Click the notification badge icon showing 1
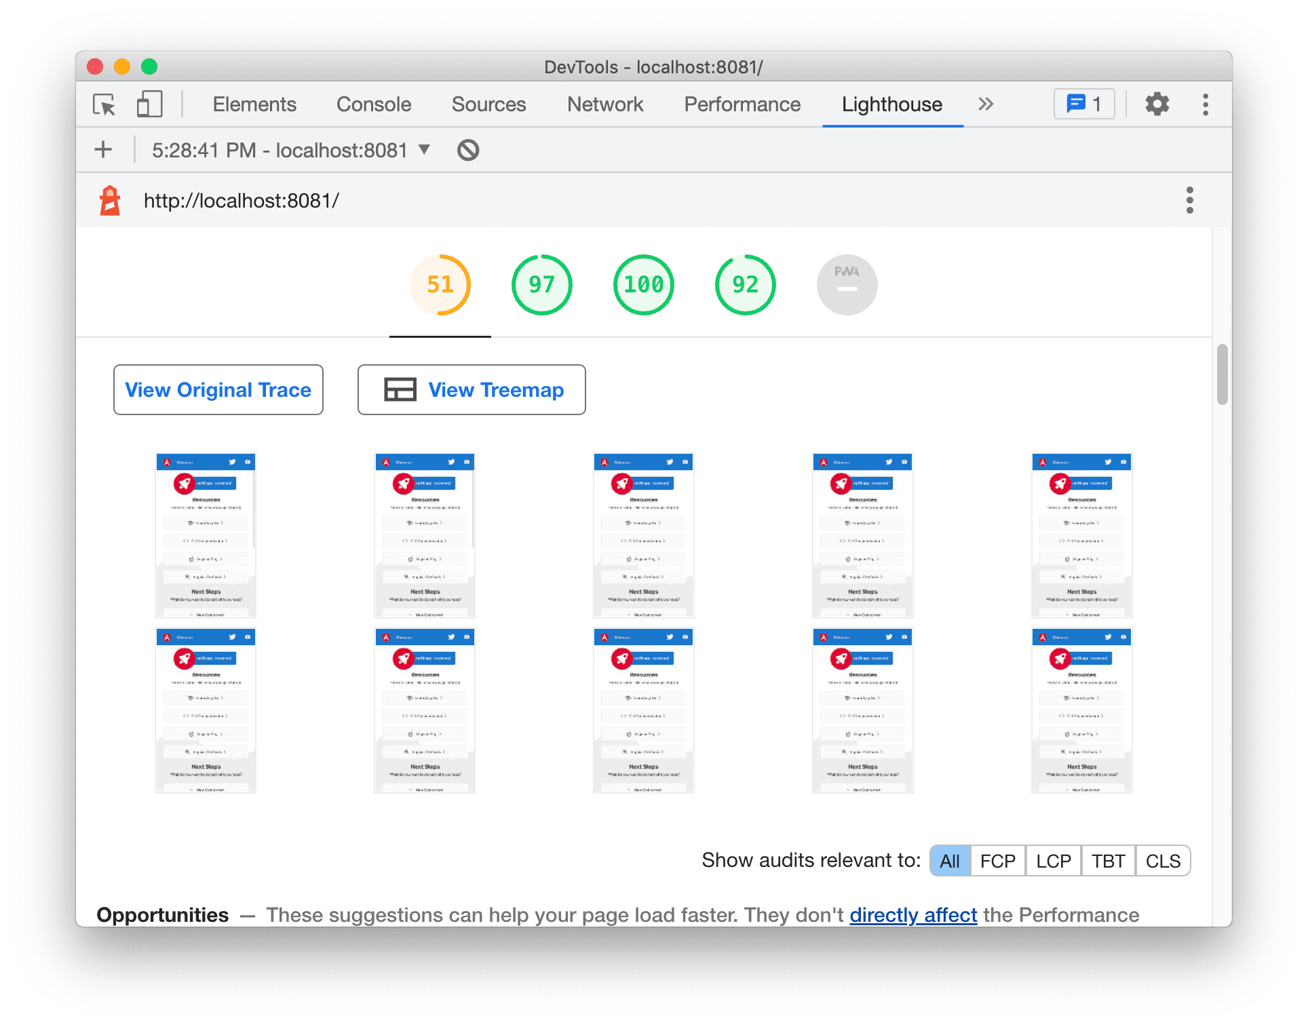Screen dimensions: 1308x1027 click(1082, 104)
